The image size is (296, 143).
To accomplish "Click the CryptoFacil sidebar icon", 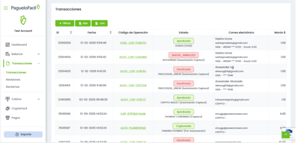I will coord(8,108).
